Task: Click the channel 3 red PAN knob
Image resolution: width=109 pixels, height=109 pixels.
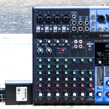Action: (x=57, y=86)
